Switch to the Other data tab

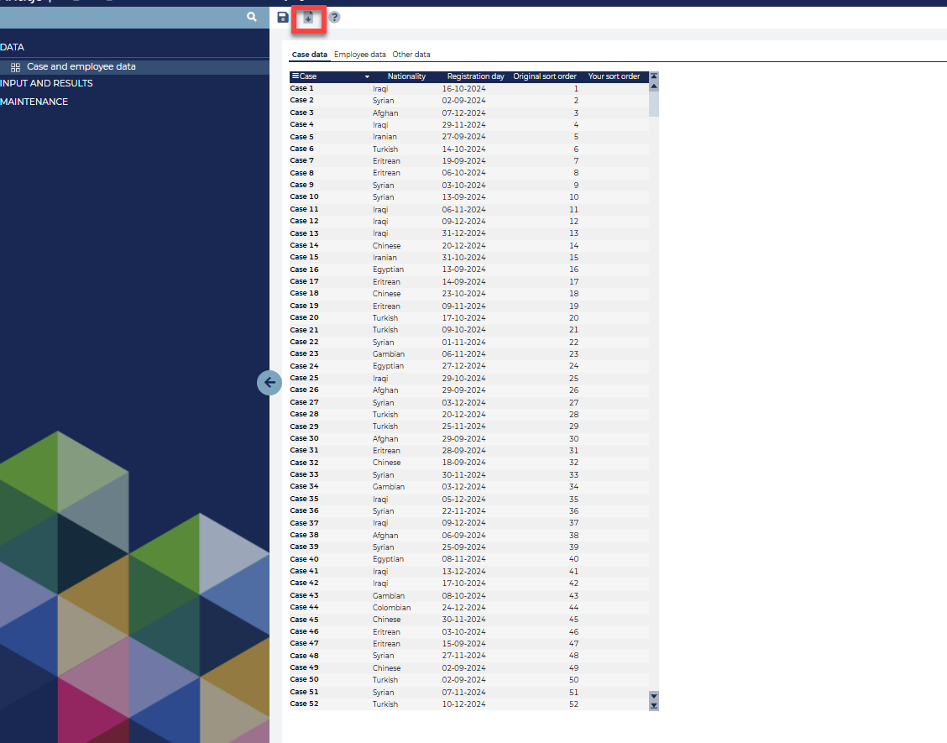[411, 55]
